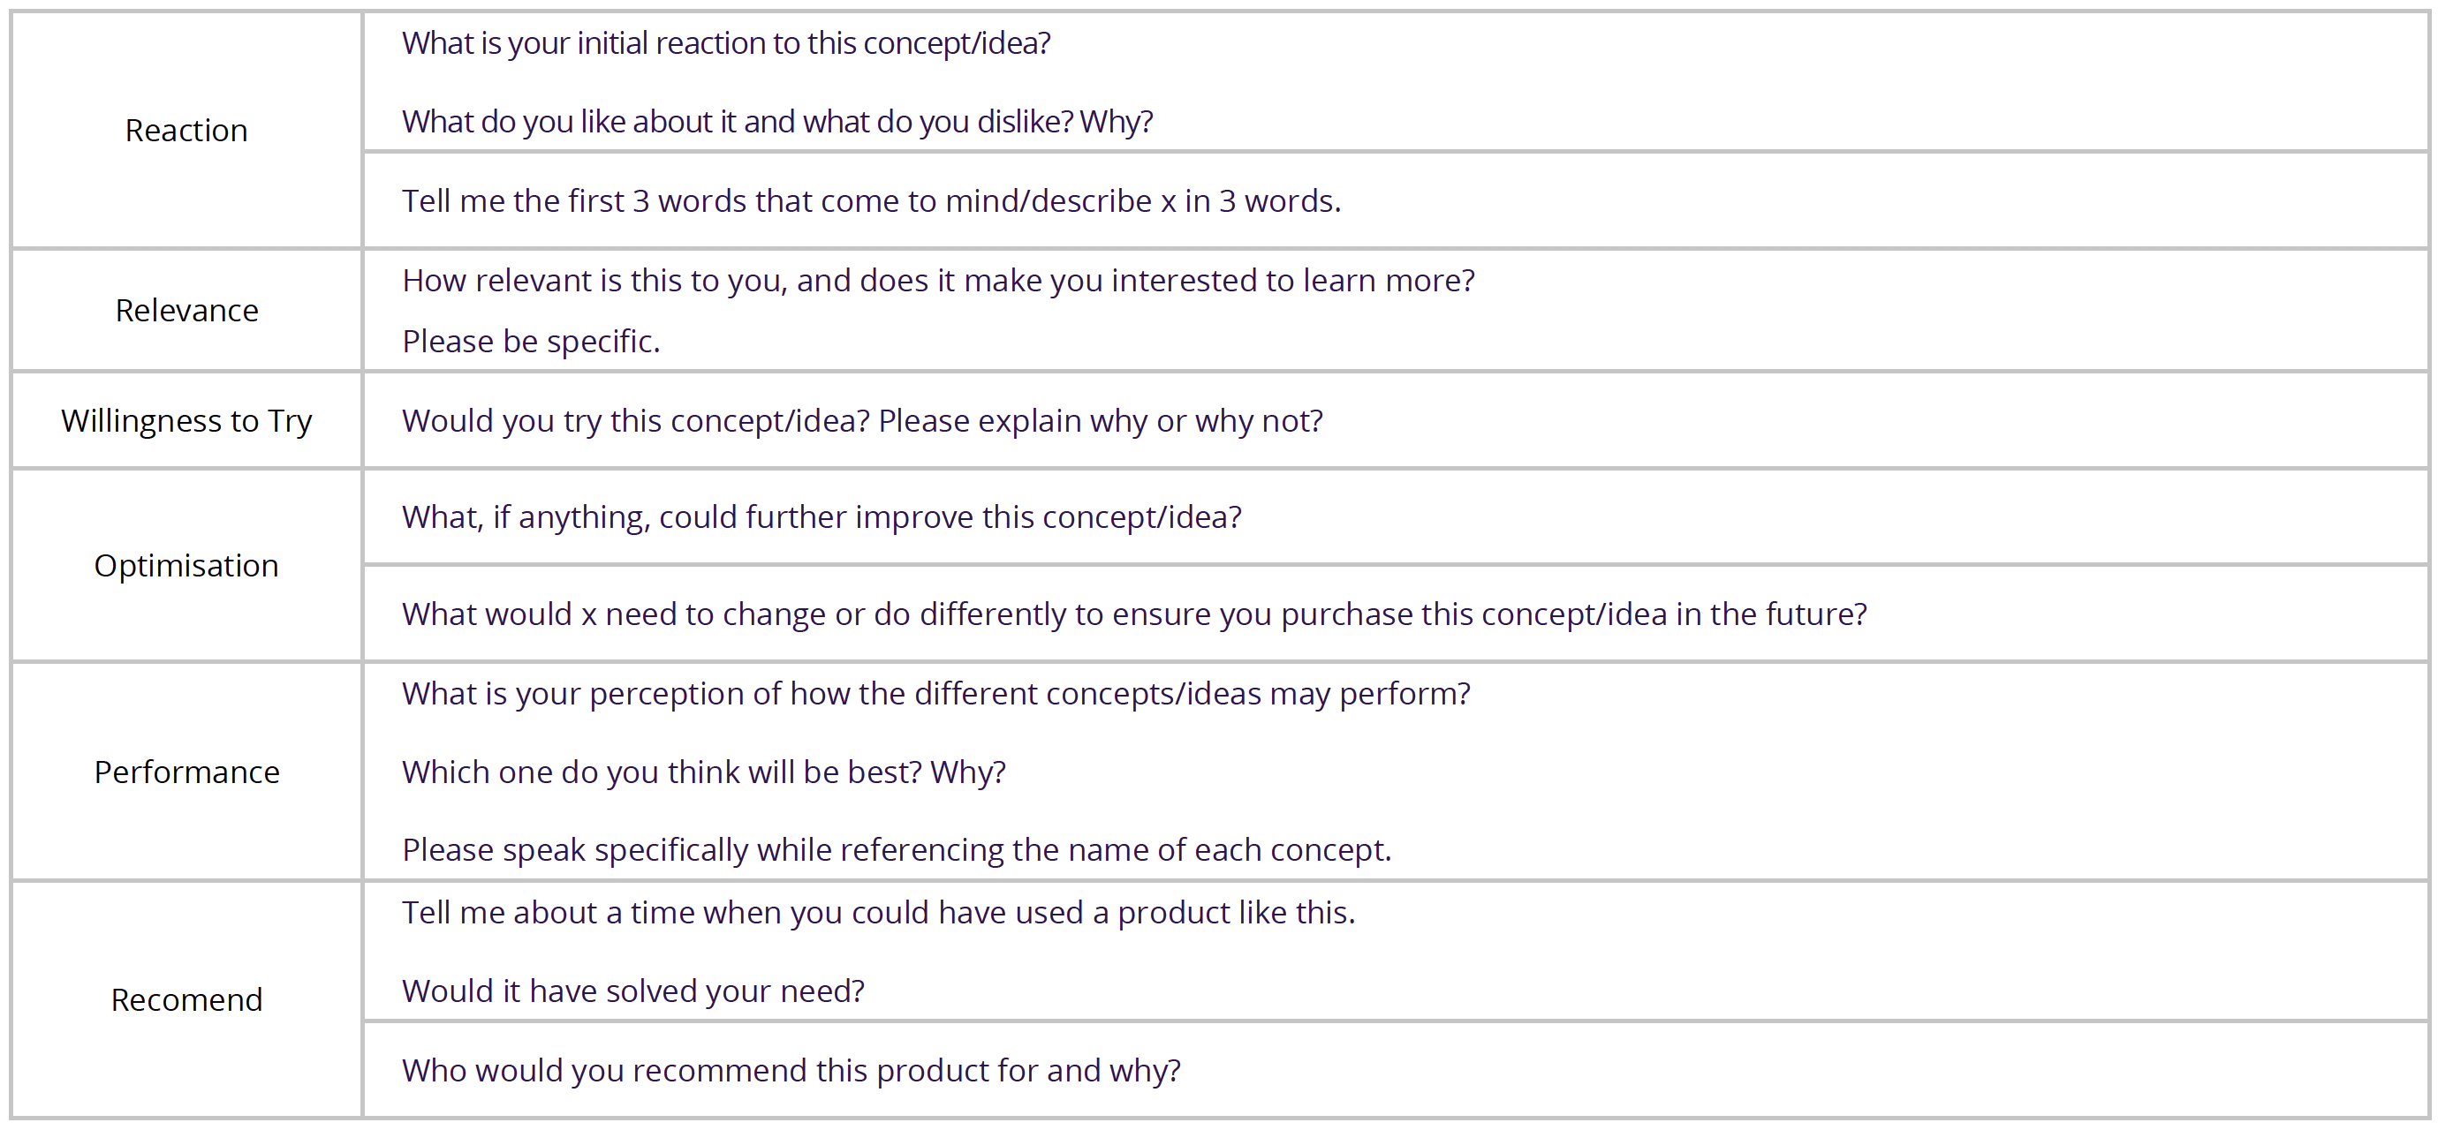The image size is (2438, 1130).
Task: Click 'Tell me about a time' question
Action: coord(878,913)
